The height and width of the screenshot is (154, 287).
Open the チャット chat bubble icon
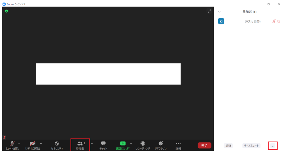pyautogui.click(x=103, y=145)
